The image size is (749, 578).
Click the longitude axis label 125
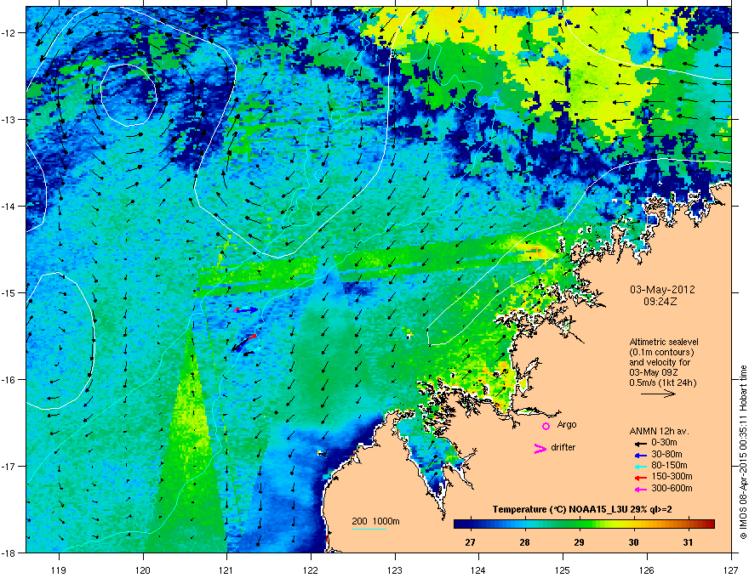(x=563, y=570)
